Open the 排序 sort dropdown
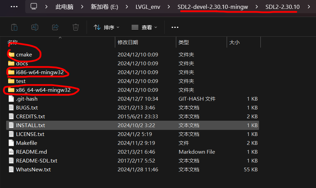Screen dimensions: 316x188 107,27
